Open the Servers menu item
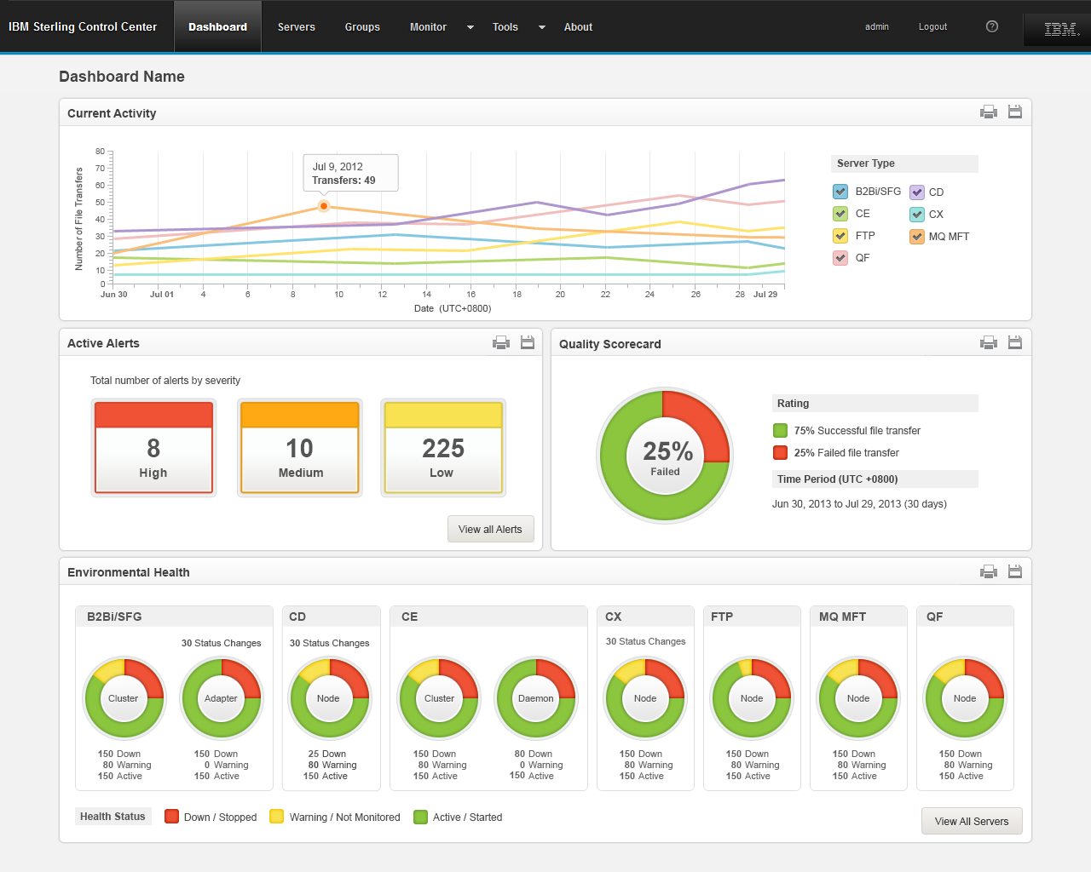The width and height of the screenshot is (1091, 872). coord(296,27)
